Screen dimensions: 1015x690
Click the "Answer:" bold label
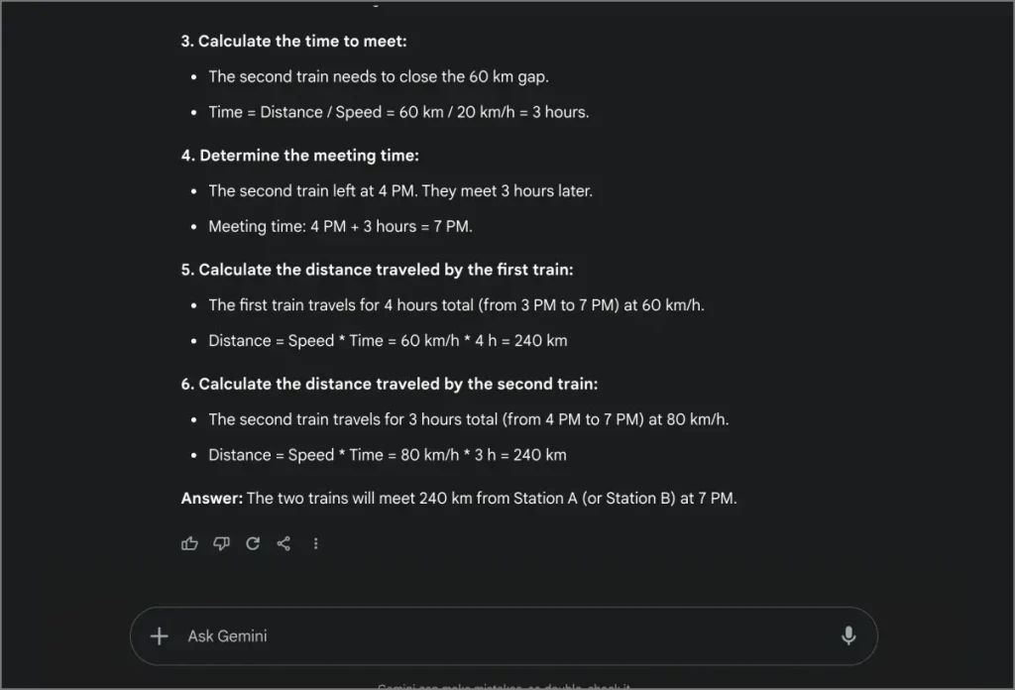pos(211,498)
